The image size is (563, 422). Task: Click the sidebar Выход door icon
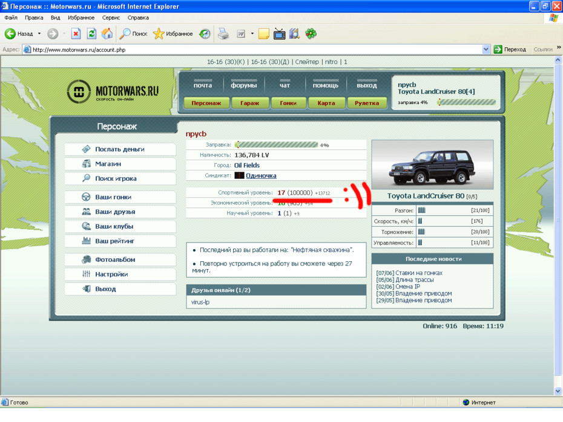pyautogui.click(x=86, y=288)
